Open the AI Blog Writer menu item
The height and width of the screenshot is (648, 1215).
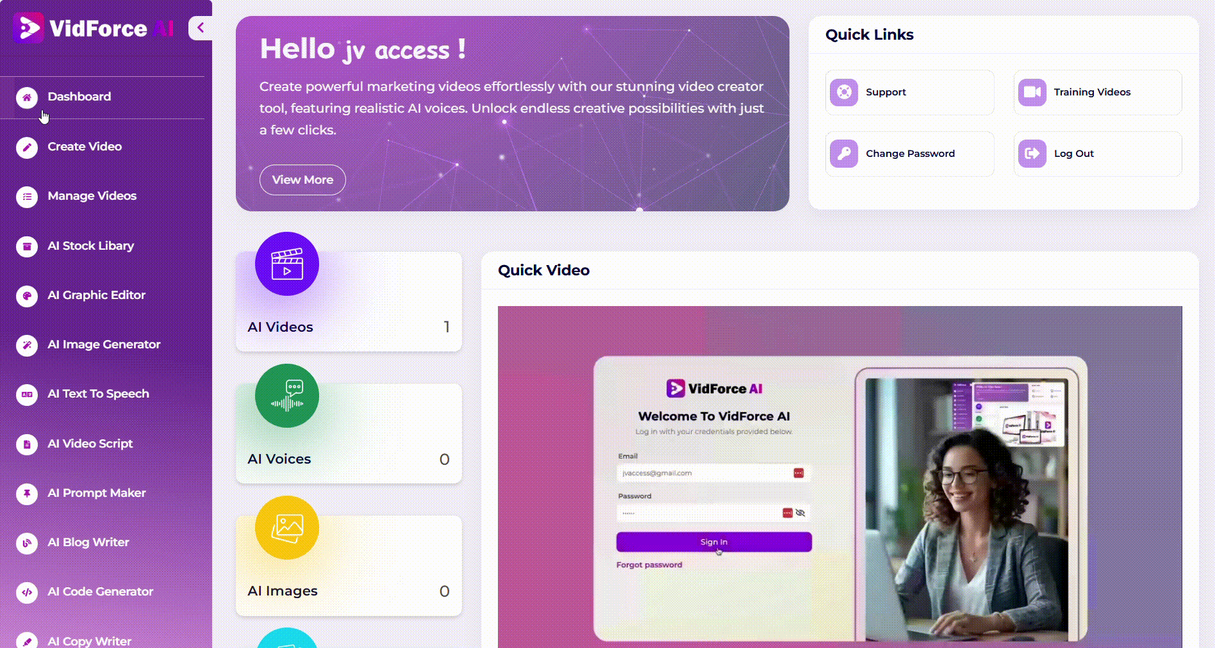88,542
